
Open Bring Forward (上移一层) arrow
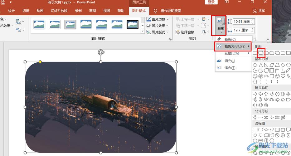click(x=198, y=19)
